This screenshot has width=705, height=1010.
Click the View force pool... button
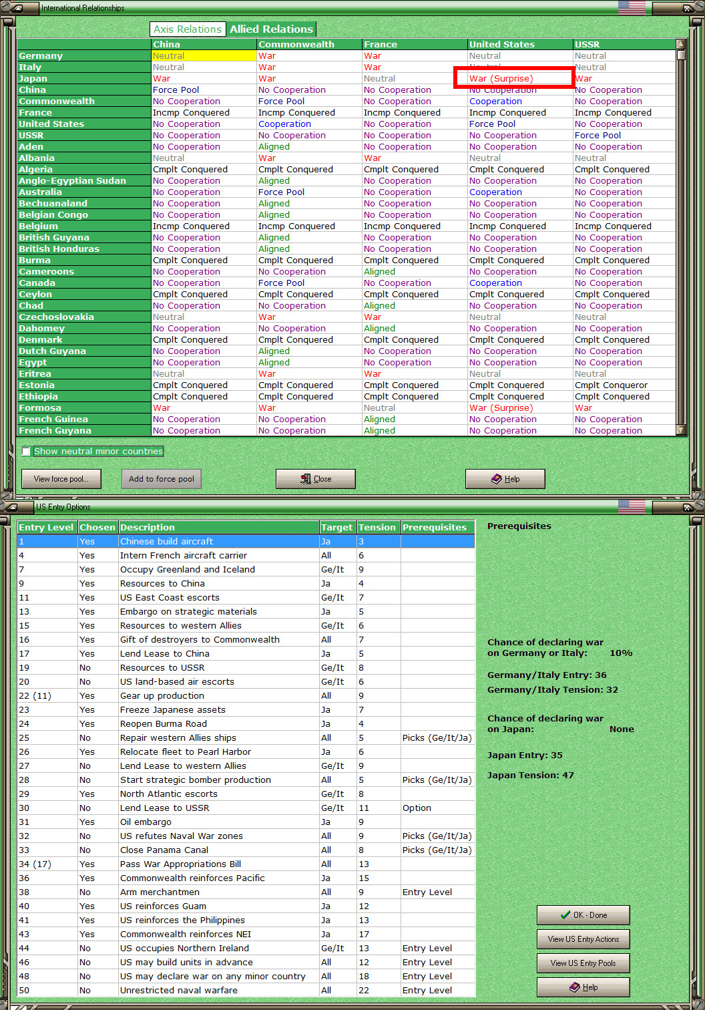click(61, 479)
